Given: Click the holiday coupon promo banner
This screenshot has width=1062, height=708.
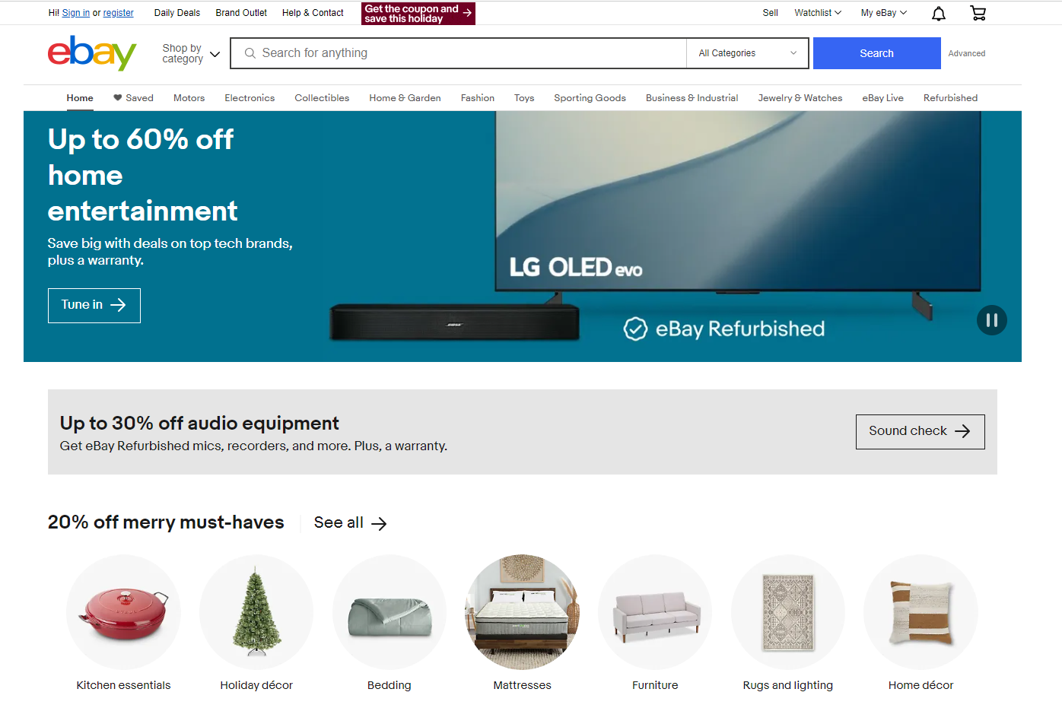Looking at the screenshot, I should [418, 14].
